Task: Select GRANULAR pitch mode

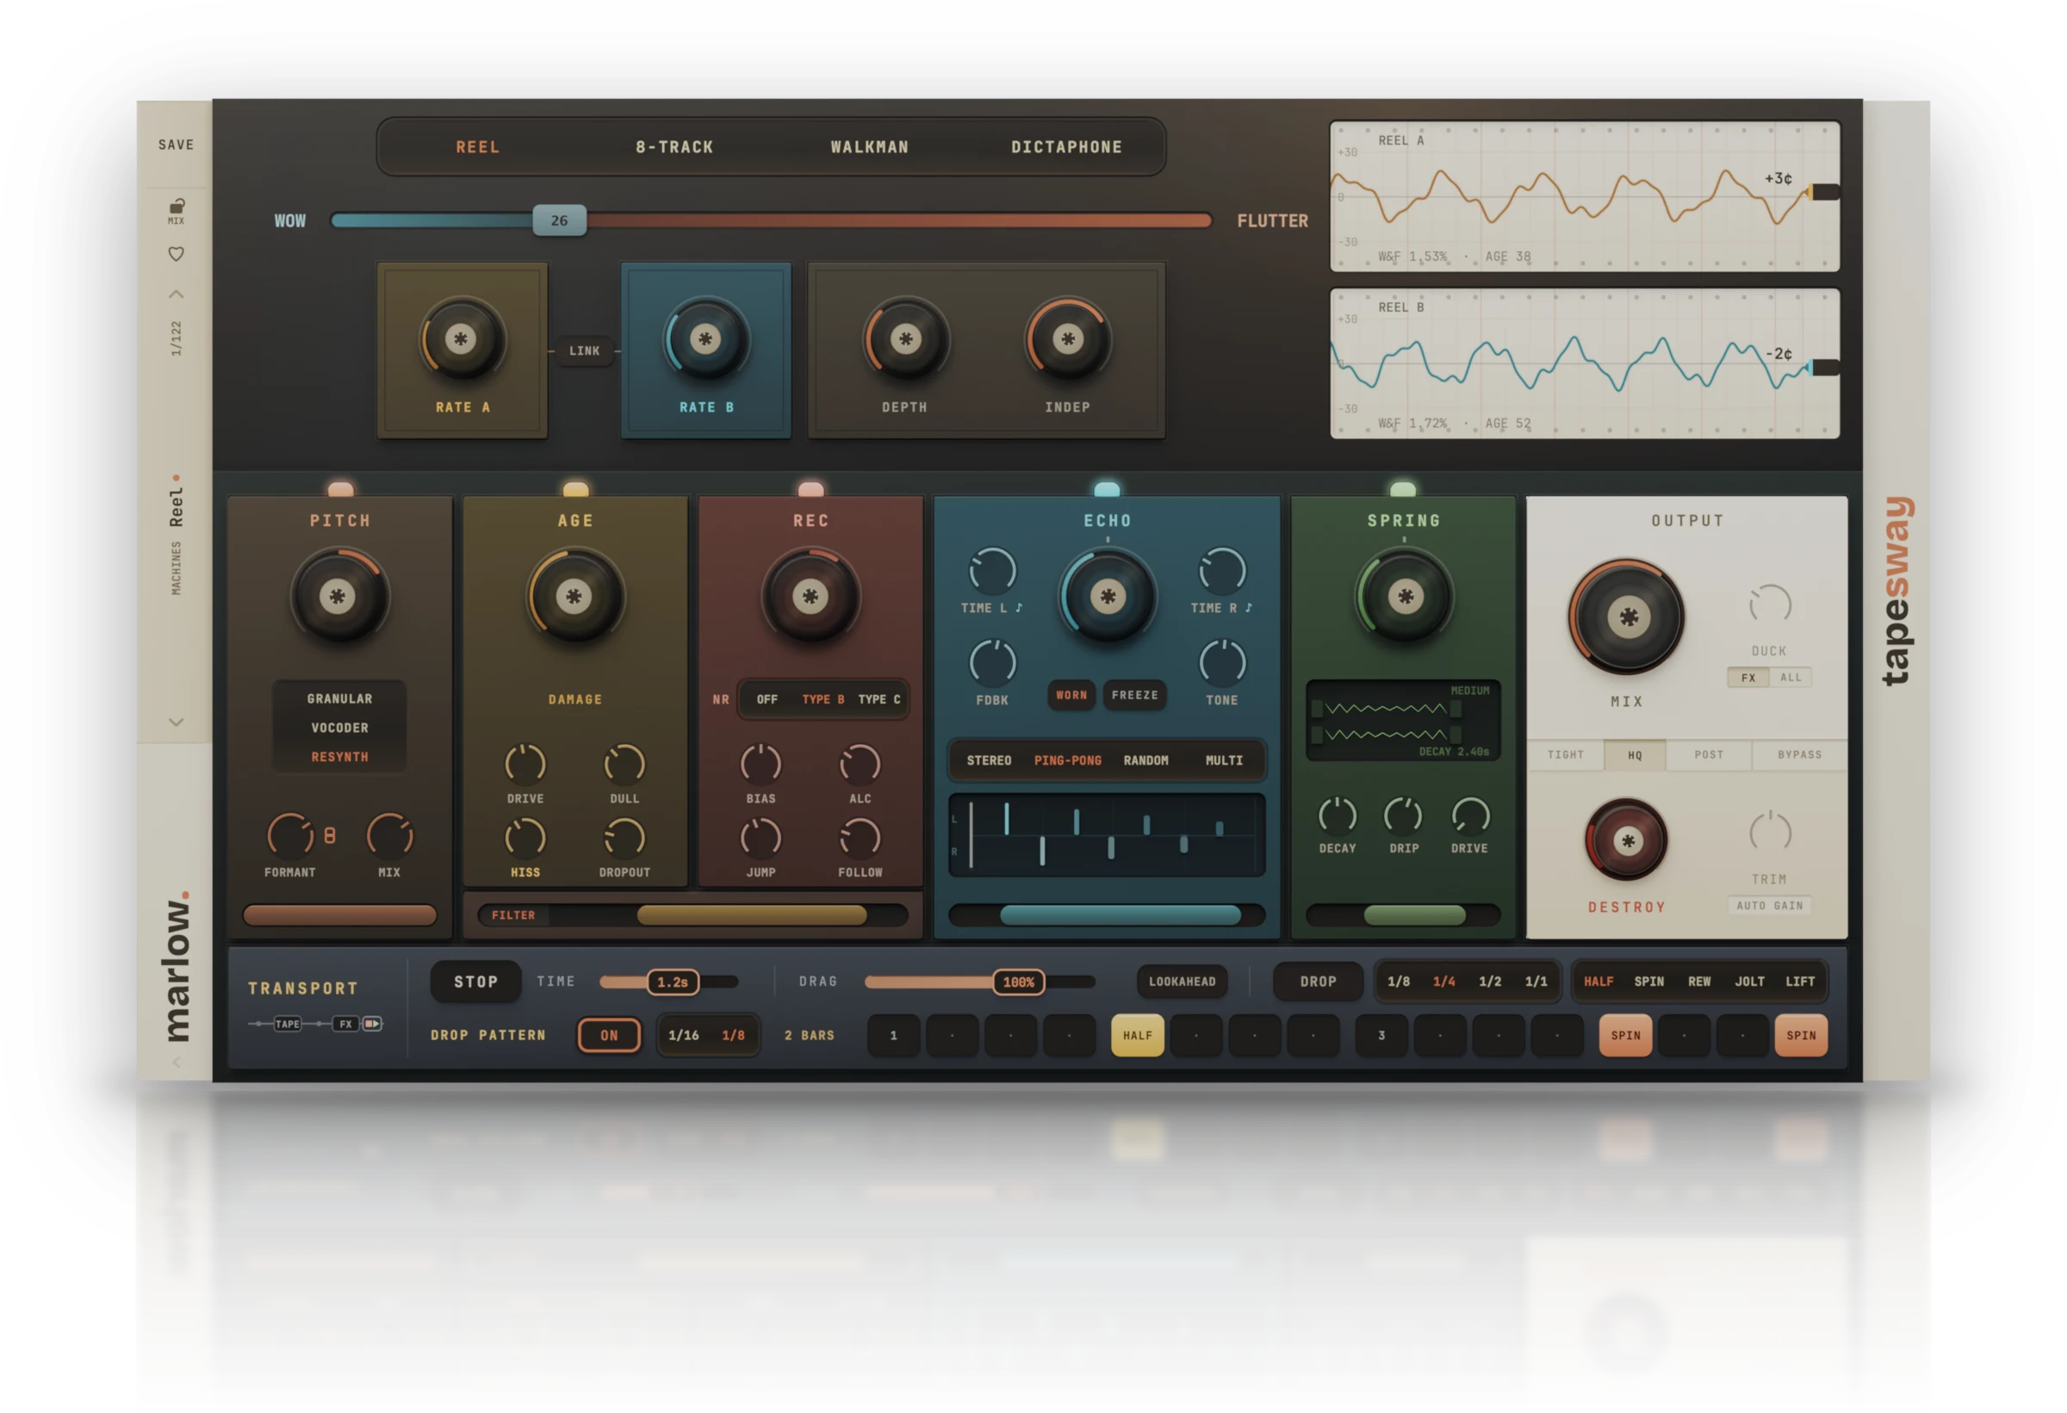Action: coord(339,699)
